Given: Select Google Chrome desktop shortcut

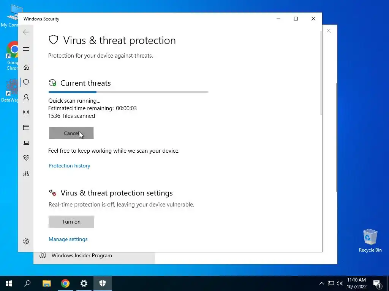Looking at the screenshot, I should coord(13,56).
